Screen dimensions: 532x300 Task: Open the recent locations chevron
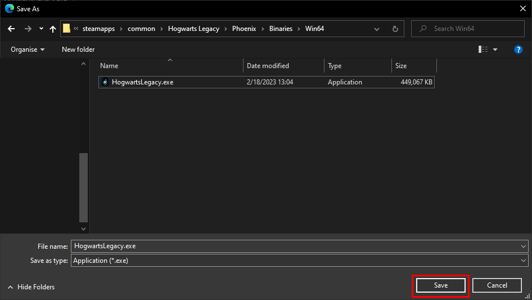pos(41,29)
